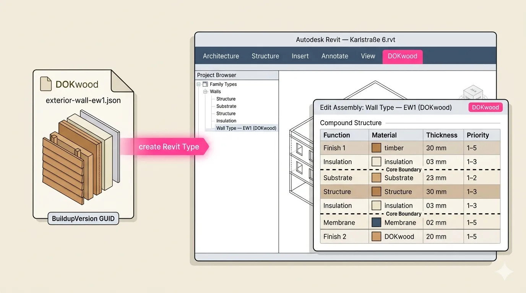Click the 'Edit Assembly: Wall Type — EW1 (DOKwood)' title
This screenshot has width=526, height=293.
pyautogui.click(x=386, y=108)
